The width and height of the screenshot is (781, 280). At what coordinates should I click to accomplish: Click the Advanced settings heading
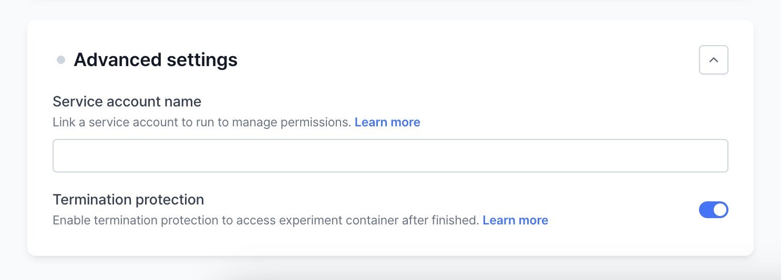click(x=156, y=60)
